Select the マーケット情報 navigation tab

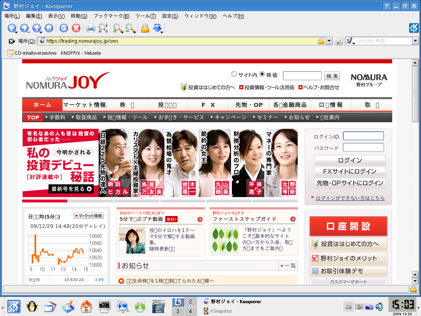tap(84, 105)
